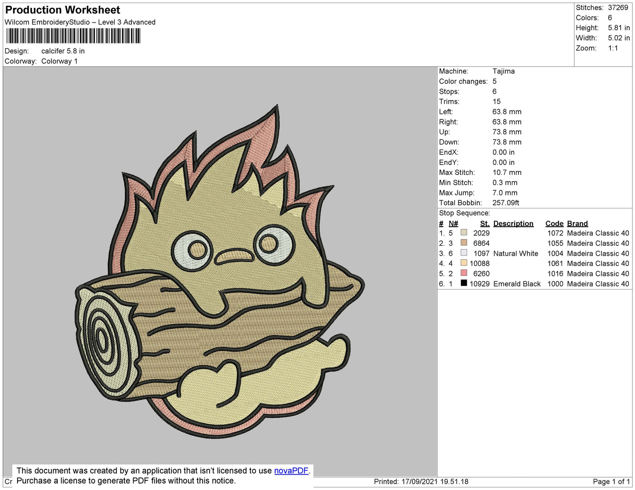Click the Code column header
Viewport: 635px width, 490px height.
click(554, 223)
